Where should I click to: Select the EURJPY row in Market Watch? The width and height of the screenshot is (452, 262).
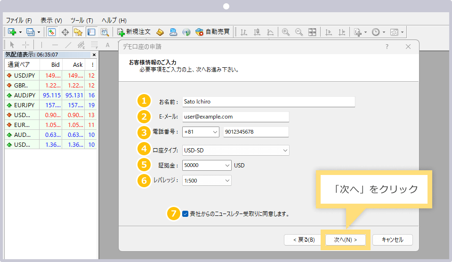pos(51,105)
